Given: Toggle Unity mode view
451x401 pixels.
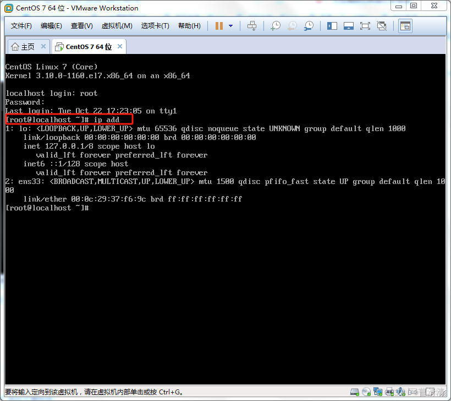Looking at the screenshot, I should 381,25.
